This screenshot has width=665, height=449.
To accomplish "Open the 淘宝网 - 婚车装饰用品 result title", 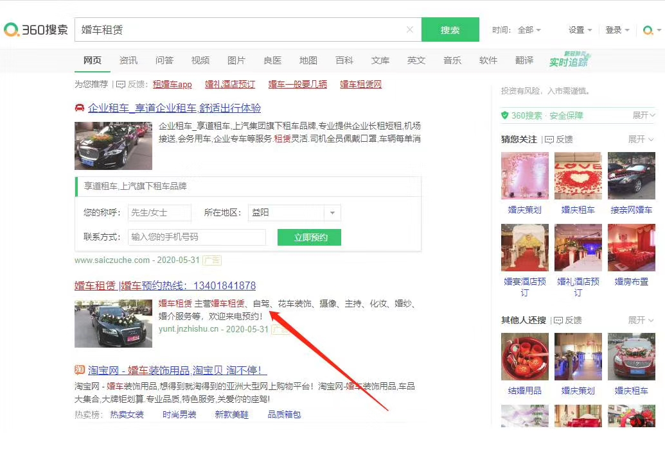I will pyautogui.click(x=177, y=371).
